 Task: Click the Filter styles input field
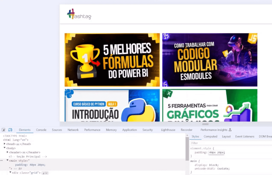tap(212, 143)
